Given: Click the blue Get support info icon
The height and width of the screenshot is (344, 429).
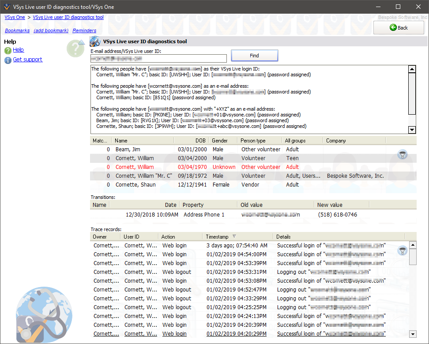Looking at the screenshot, I should pos(8,60).
